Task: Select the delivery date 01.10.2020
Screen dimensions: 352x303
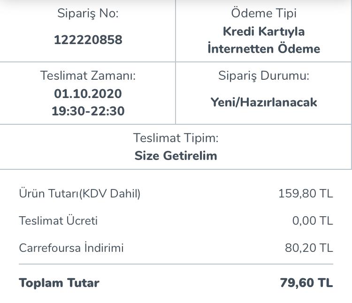Action: pyautogui.click(x=88, y=93)
